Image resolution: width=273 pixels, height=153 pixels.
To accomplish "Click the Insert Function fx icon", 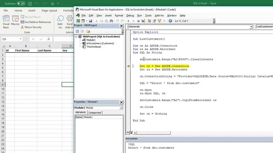I will point(49,39).
